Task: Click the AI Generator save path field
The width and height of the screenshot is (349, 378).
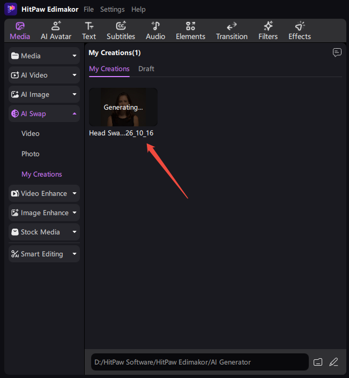Action: point(200,362)
